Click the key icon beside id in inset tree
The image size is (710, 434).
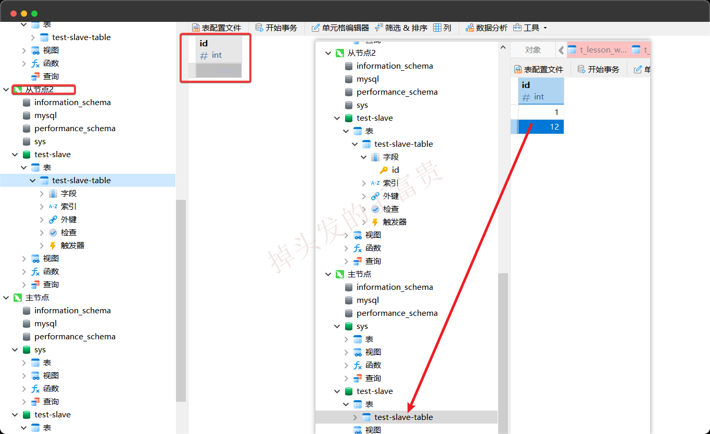click(x=384, y=170)
